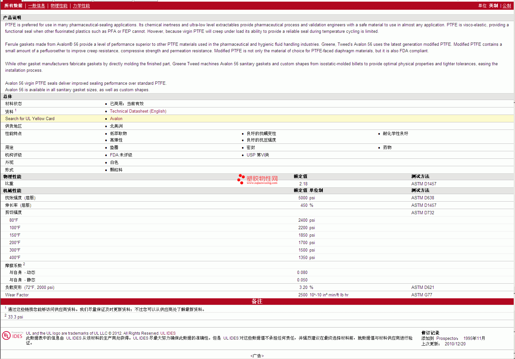The width and height of the screenshot is (515, 359).
Task: Click the 颗粒料 form entry
Action: [x=116, y=170]
